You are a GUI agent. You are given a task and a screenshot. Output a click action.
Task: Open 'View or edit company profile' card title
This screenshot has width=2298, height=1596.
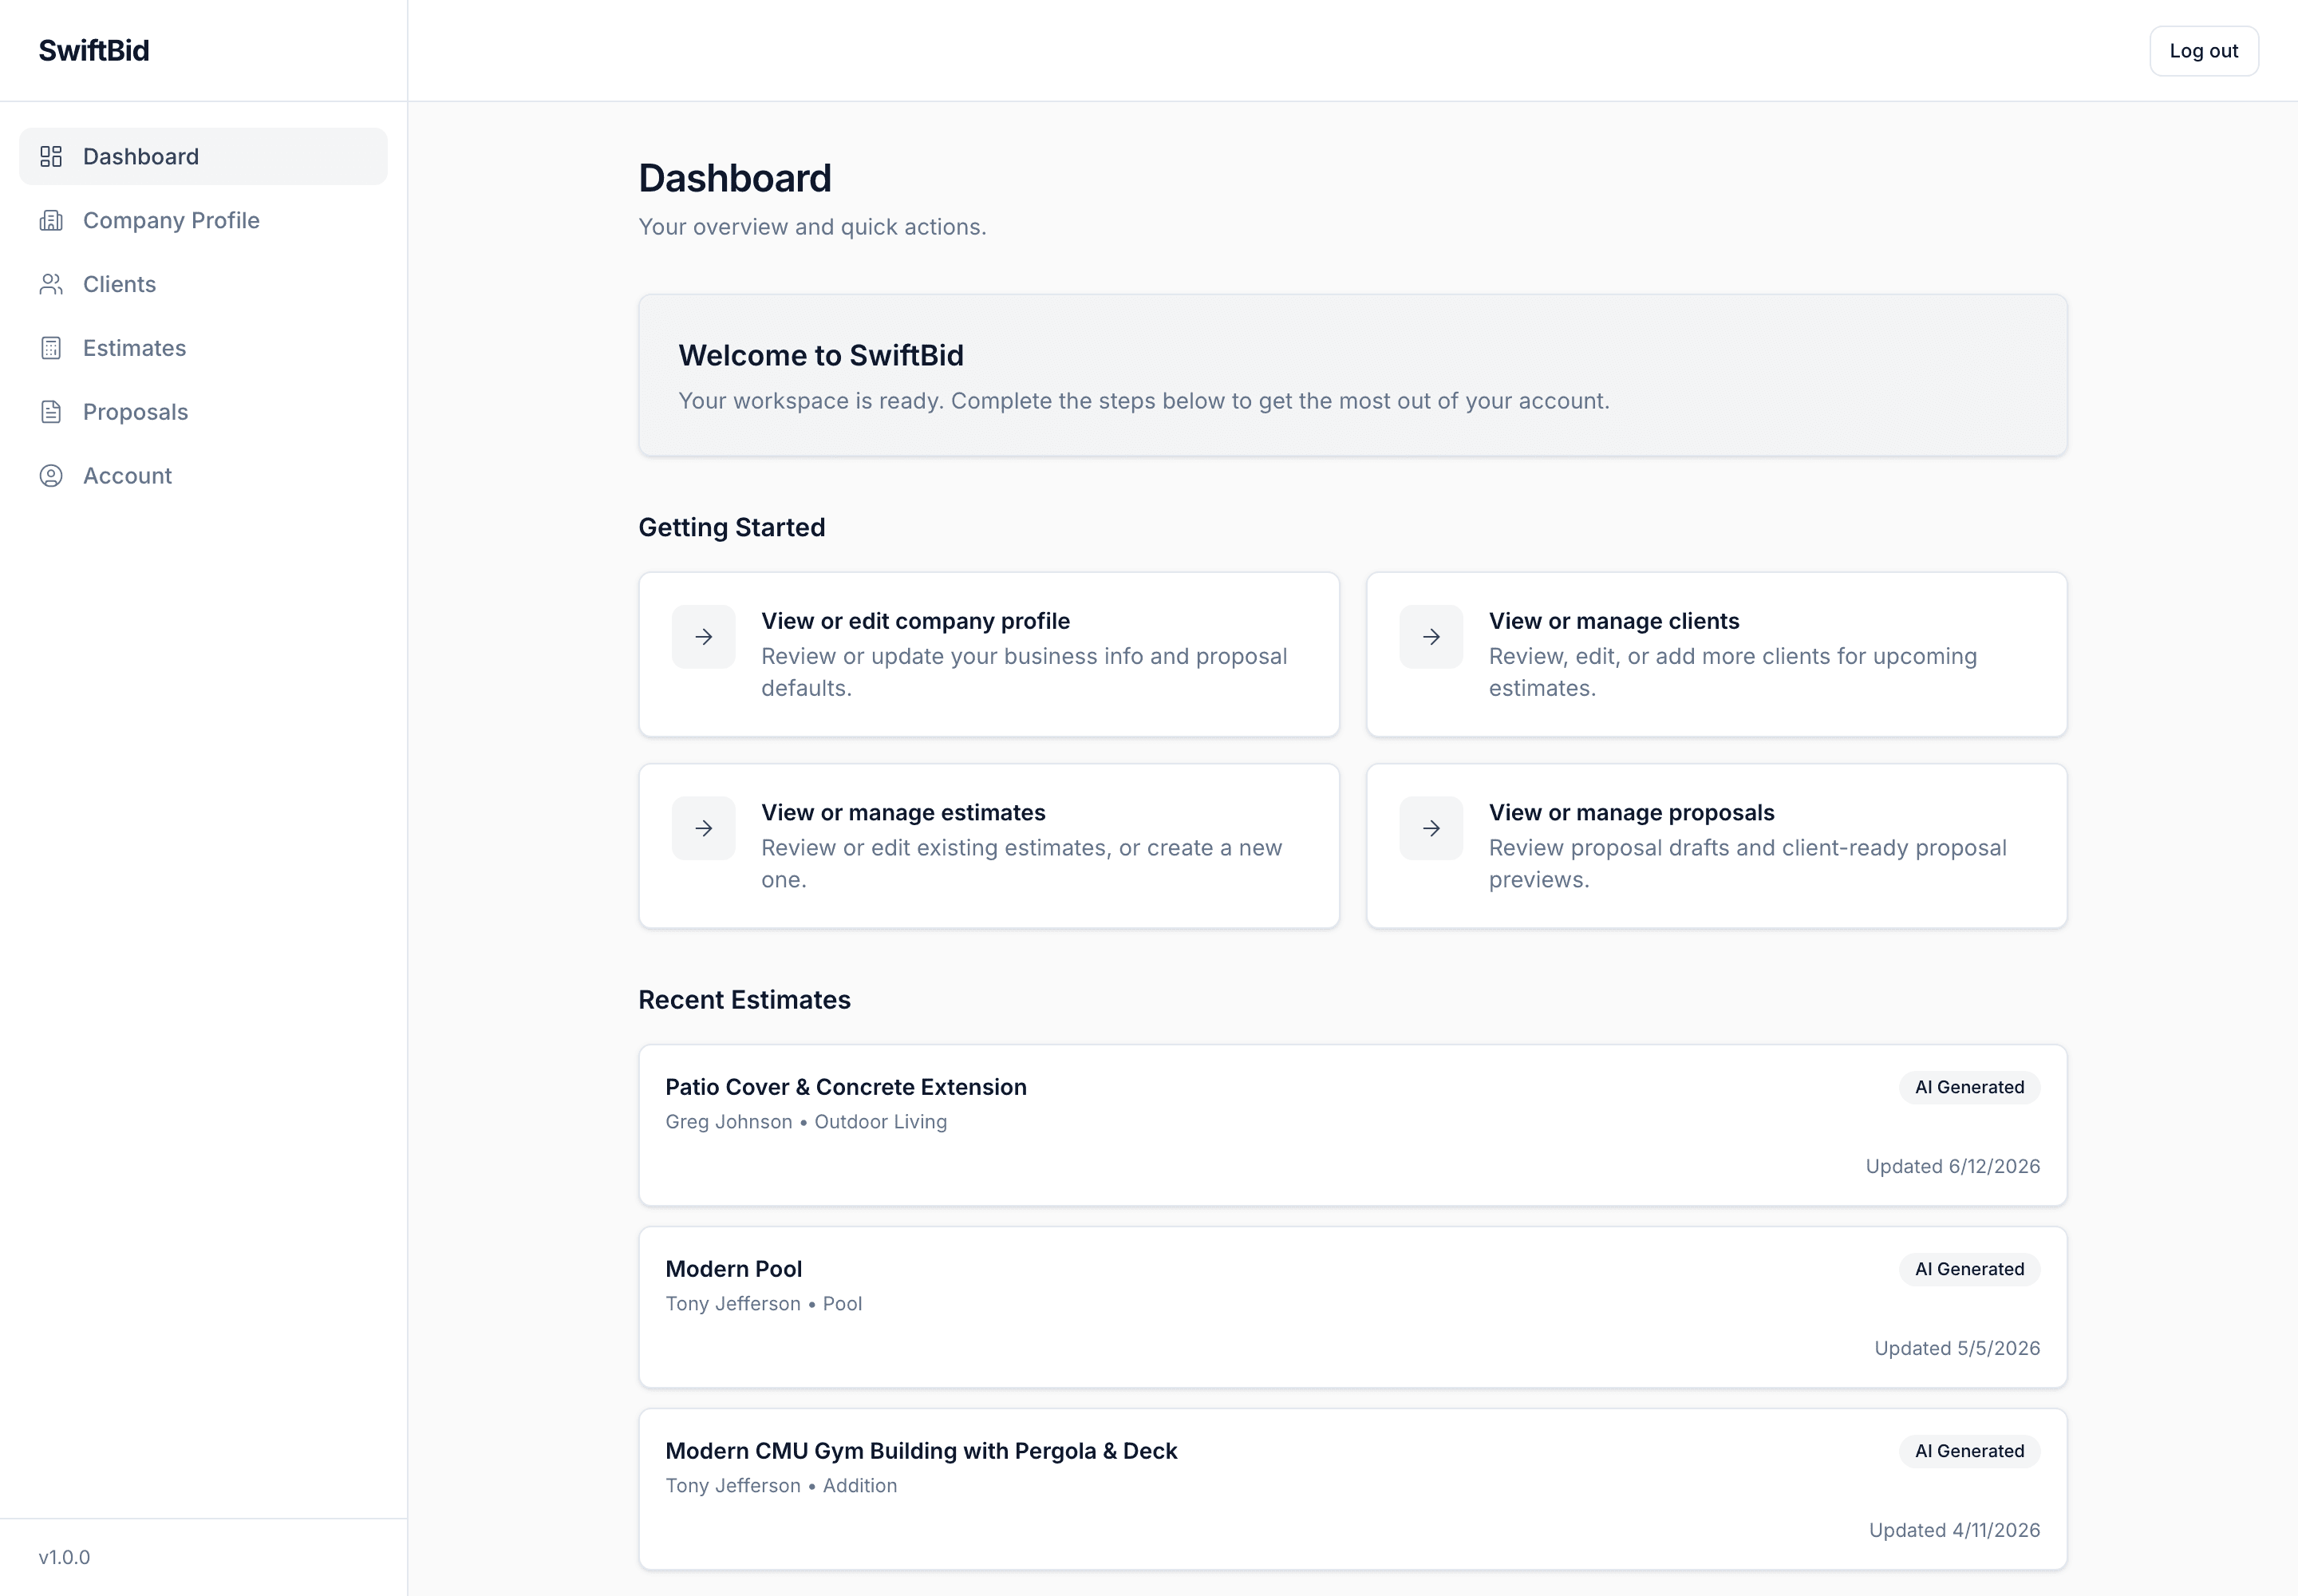point(915,621)
